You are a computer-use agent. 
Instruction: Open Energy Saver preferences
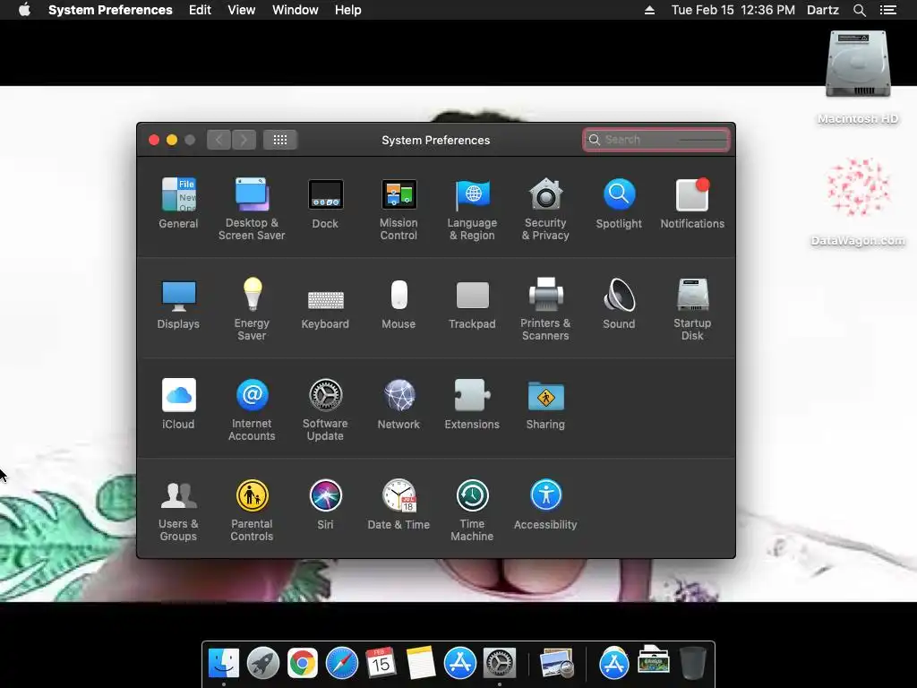252,309
